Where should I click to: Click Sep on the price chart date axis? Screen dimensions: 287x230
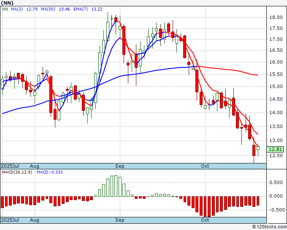[120, 166]
